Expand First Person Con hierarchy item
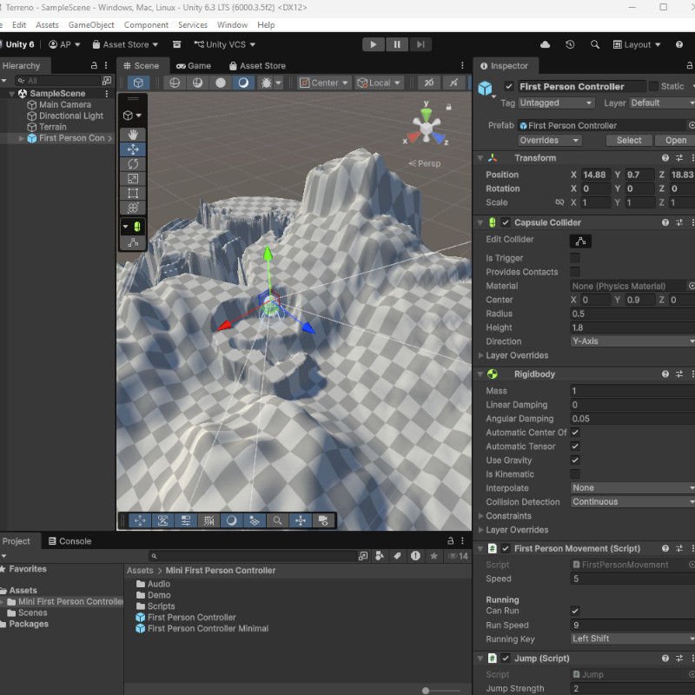Image resolution: width=695 pixels, height=695 pixels. click(x=22, y=138)
